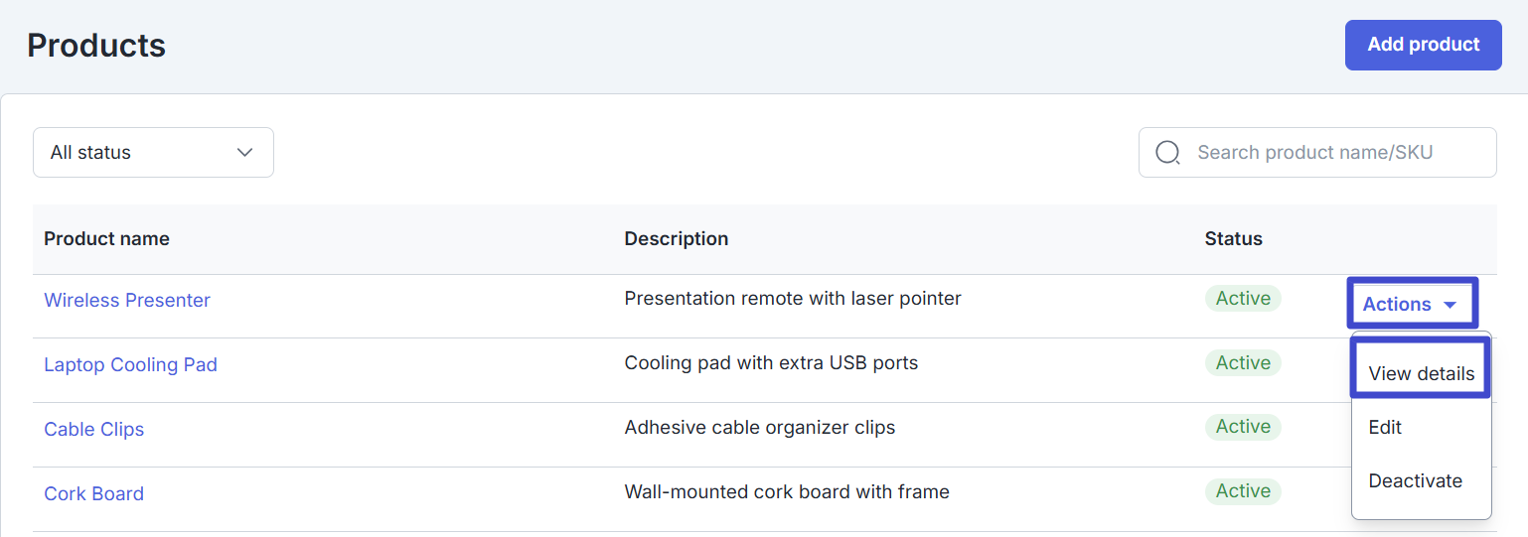Open the Cable Clips product link
The height and width of the screenshot is (537, 1528).
point(94,429)
